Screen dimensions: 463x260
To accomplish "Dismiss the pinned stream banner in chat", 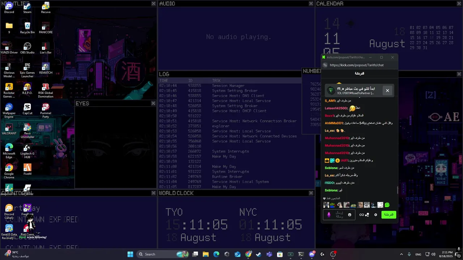I will [387, 90].
